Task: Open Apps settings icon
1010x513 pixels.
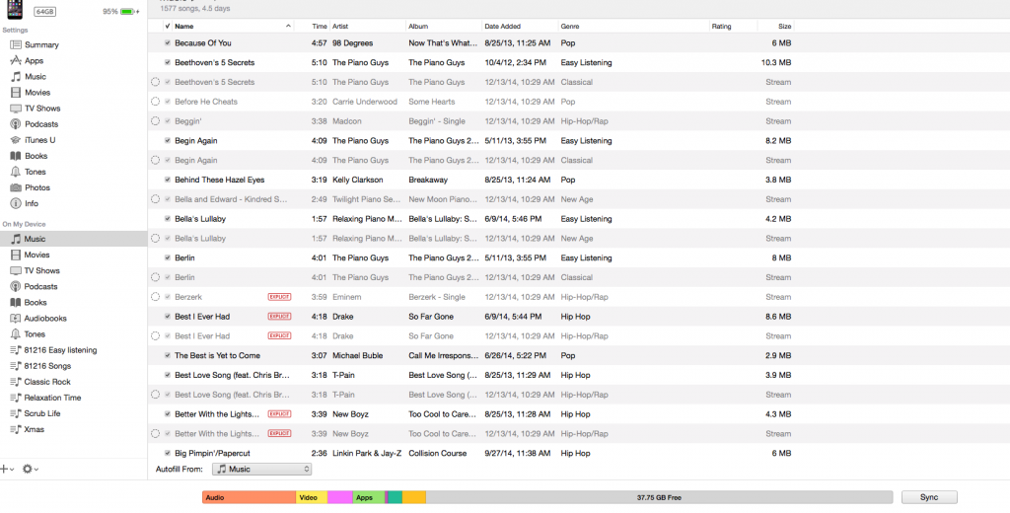Action: click(x=16, y=60)
